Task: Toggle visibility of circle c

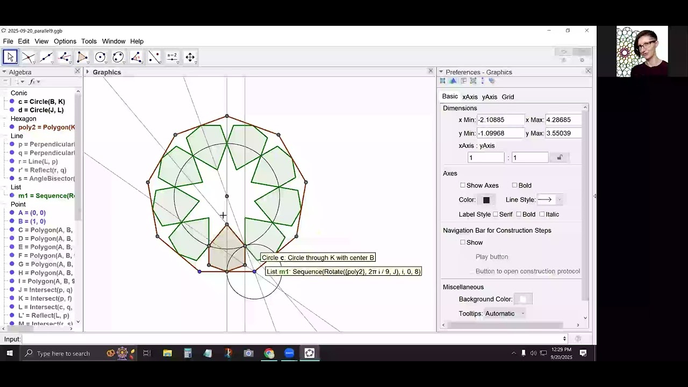Action: click(12, 102)
